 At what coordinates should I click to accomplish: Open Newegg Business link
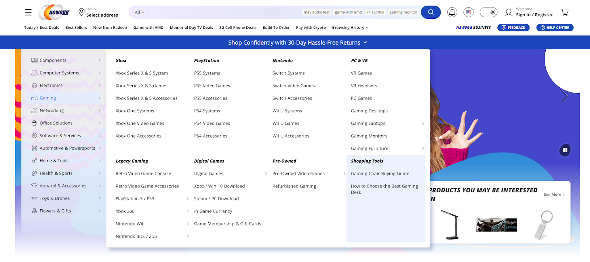(x=473, y=28)
